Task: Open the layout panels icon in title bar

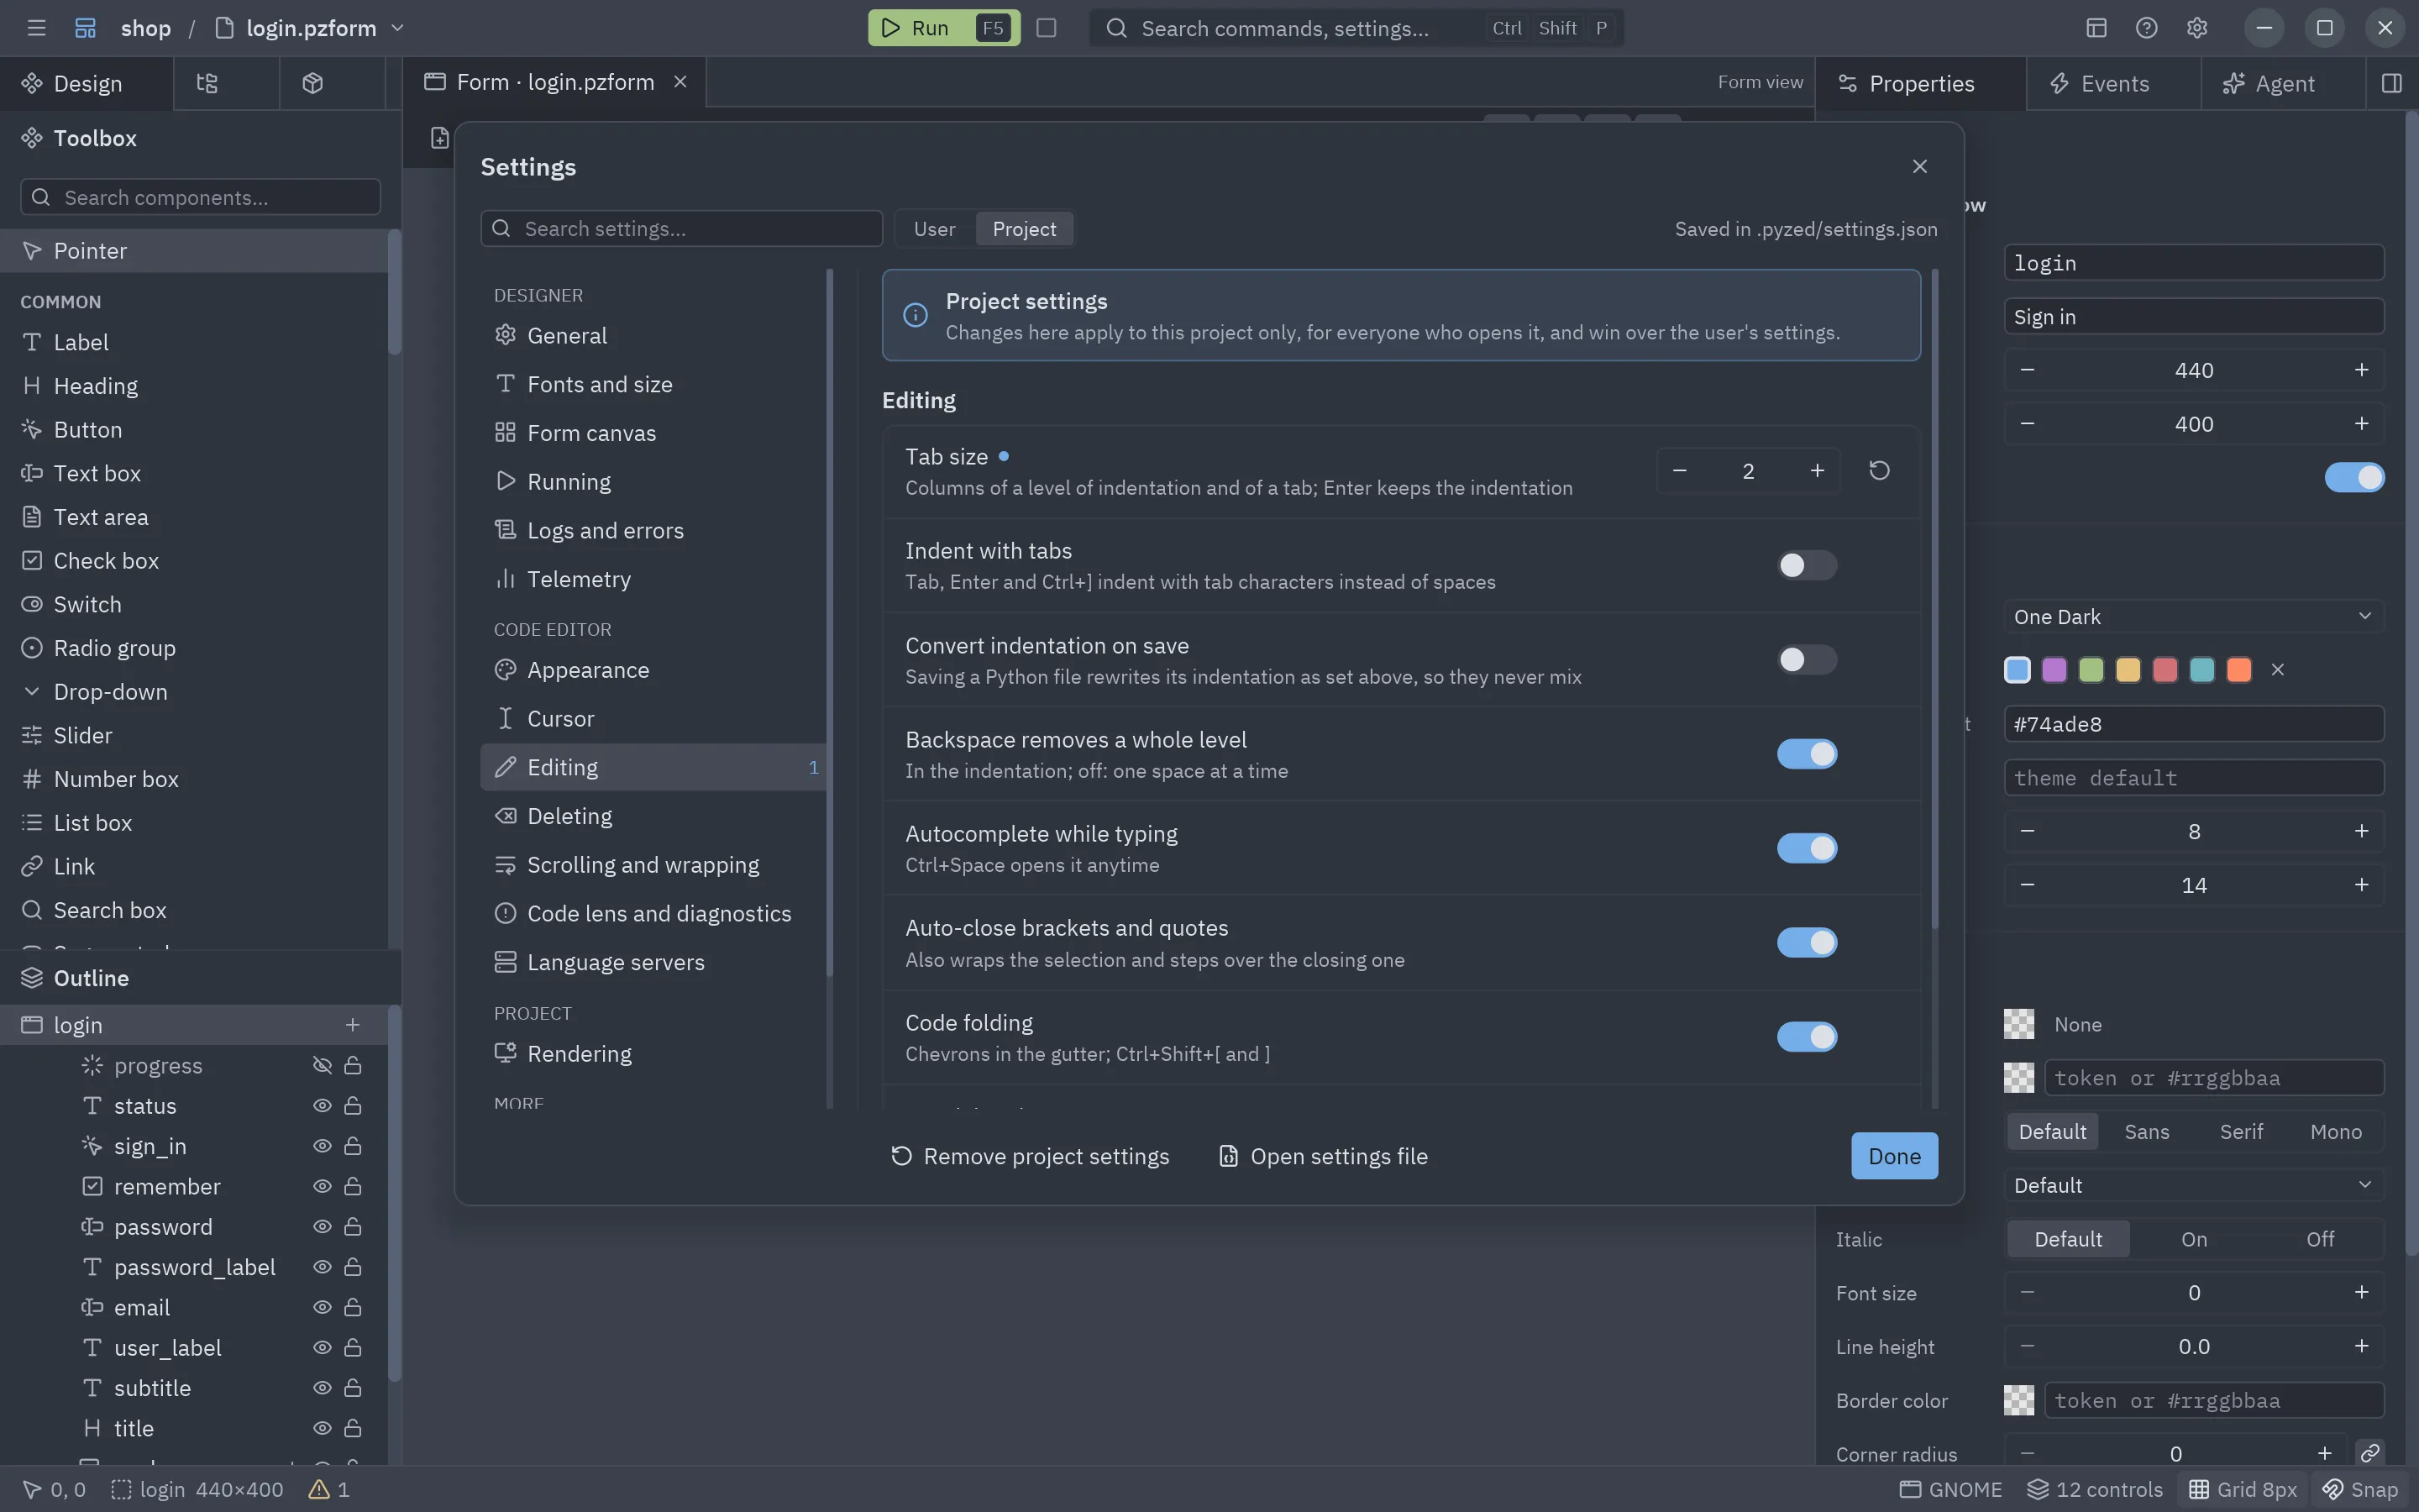Action: point(2096,28)
